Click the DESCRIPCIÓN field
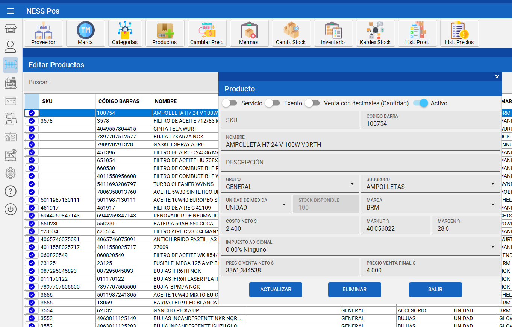This screenshot has width=512, height=327. coord(360,163)
